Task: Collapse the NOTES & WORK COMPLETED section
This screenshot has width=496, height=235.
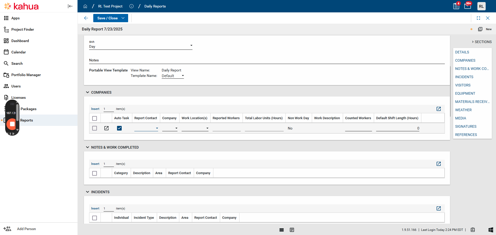Action: tap(88, 147)
